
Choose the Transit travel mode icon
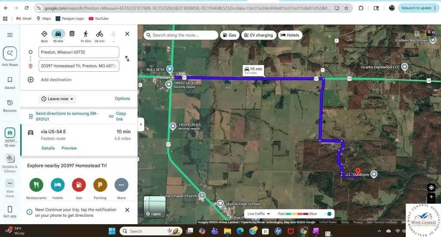pyautogui.click(x=72, y=34)
